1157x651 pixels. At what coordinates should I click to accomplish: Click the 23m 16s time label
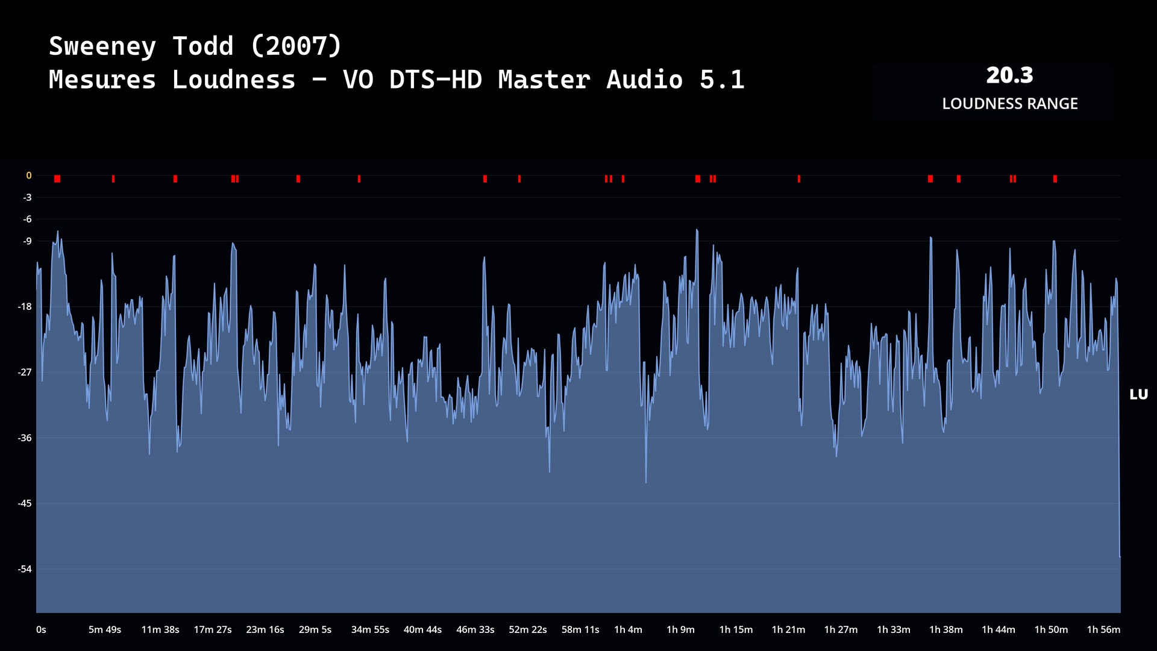[x=265, y=629]
